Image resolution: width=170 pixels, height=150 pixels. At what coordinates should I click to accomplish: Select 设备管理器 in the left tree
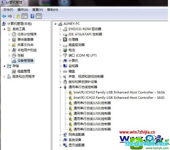tap(26, 60)
